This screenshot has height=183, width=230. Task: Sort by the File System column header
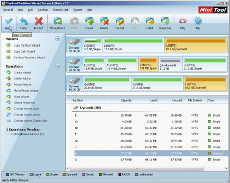click(x=195, y=100)
